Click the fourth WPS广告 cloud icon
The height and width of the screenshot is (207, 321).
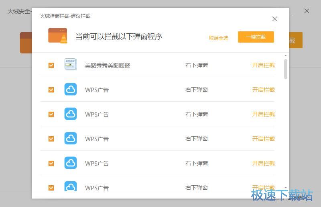click(x=71, y=163)
